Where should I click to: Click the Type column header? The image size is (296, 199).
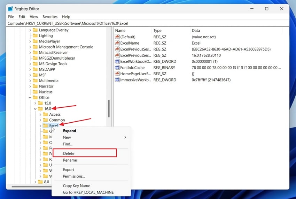171,30
